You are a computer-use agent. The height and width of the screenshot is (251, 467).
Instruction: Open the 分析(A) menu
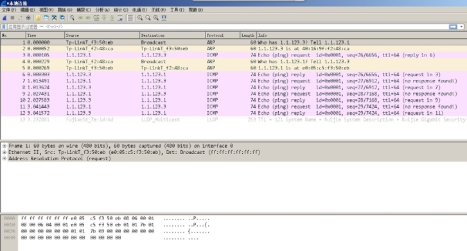102,10
